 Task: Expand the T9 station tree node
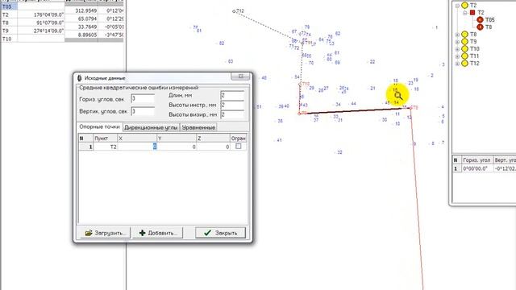457,42
